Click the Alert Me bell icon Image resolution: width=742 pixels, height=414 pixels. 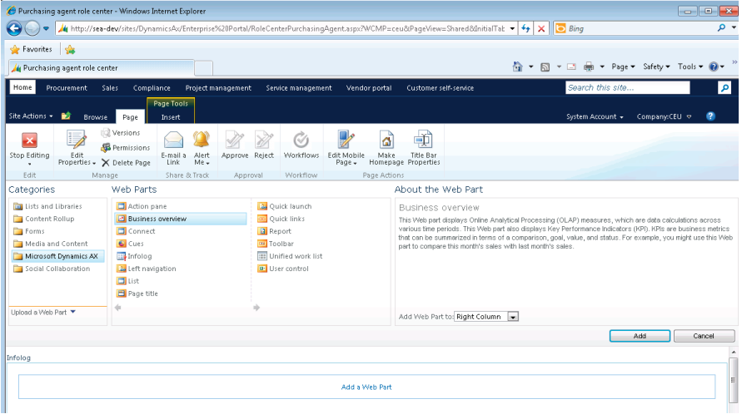point(202,140)
